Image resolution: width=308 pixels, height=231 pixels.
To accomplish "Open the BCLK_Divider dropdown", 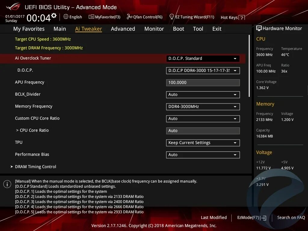I will [x=203, y=95].
